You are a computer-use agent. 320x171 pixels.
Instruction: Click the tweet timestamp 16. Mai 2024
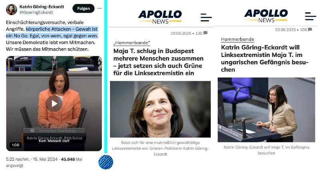(45, 159)
